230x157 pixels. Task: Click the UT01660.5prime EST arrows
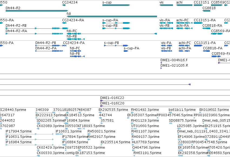click(x=134, y=129)
